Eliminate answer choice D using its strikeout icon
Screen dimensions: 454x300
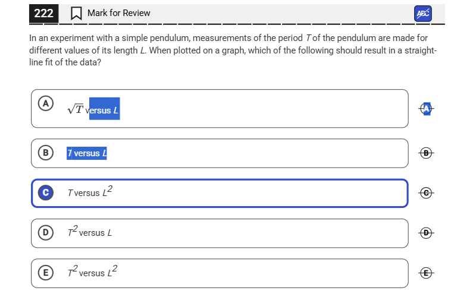tap(426, 233)
